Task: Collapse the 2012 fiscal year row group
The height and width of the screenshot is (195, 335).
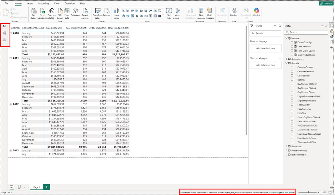Action: [x=11, y=104]
